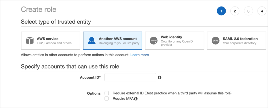
Task: Click the Require external ID label text
Action: click(x=172, y=93)
